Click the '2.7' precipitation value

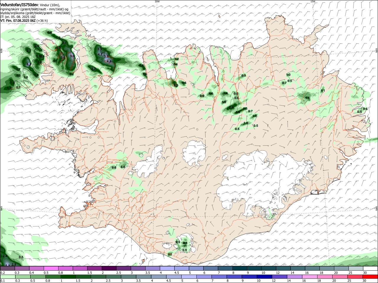pos(94,69)
